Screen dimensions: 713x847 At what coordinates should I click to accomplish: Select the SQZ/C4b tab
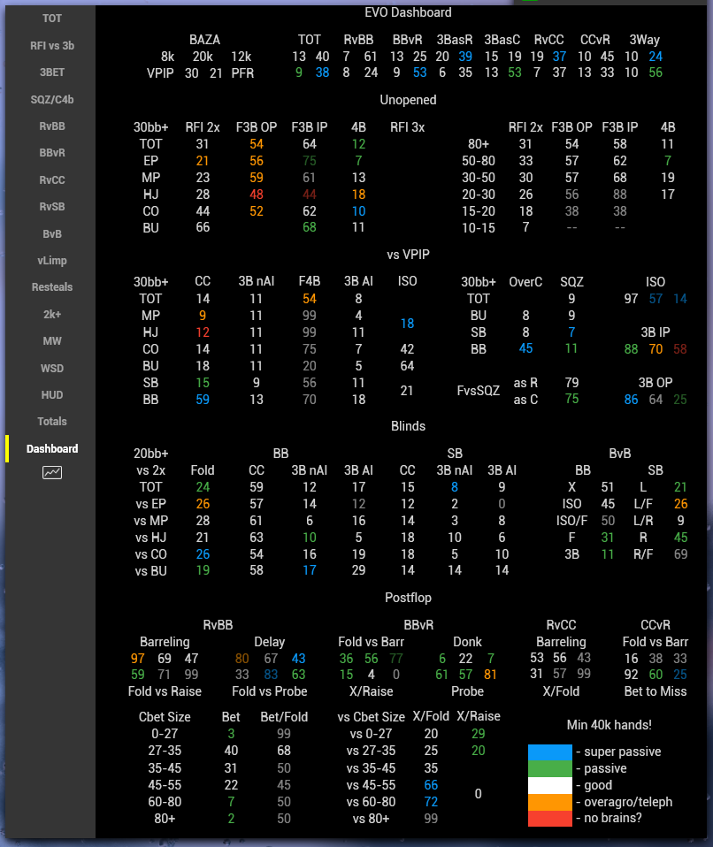pyautogui.click(x=52, y=99)
